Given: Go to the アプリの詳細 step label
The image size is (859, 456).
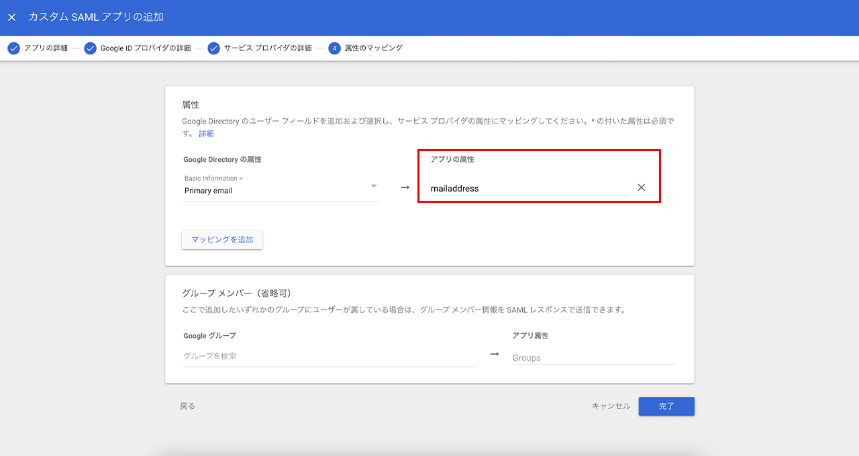Looking at the screenshot, I should coord(46,48).
